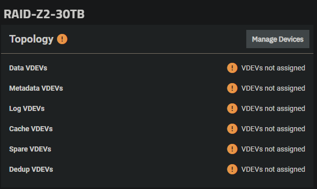Click the Cache VDEVs warning icon

(232, 129)
